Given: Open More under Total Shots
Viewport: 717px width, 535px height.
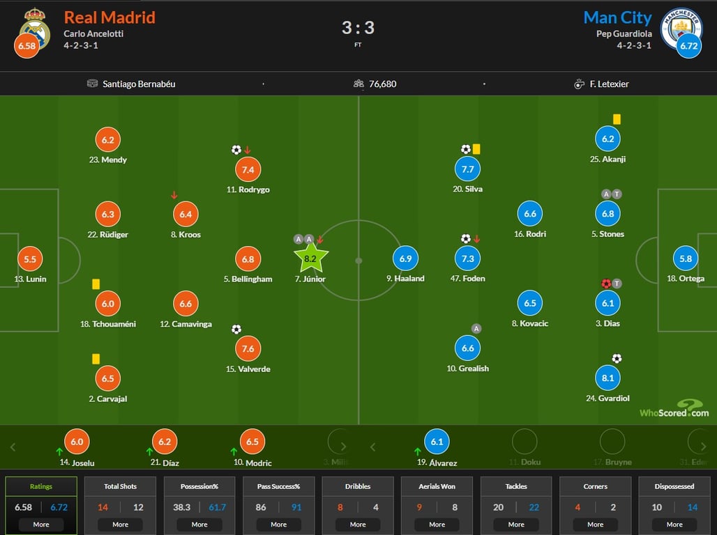Looking at the screenshot, I should 120,524.
